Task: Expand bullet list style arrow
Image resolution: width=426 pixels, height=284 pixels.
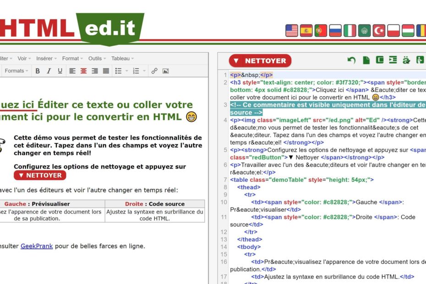Action: [126, 71]
